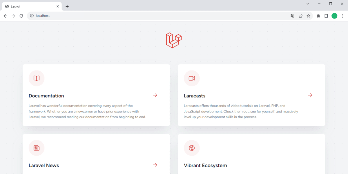Image resolution: width=348 pixels, height=174 pixels.
Task: Toggle the browser side panel
Action: (x=326, y=16)
